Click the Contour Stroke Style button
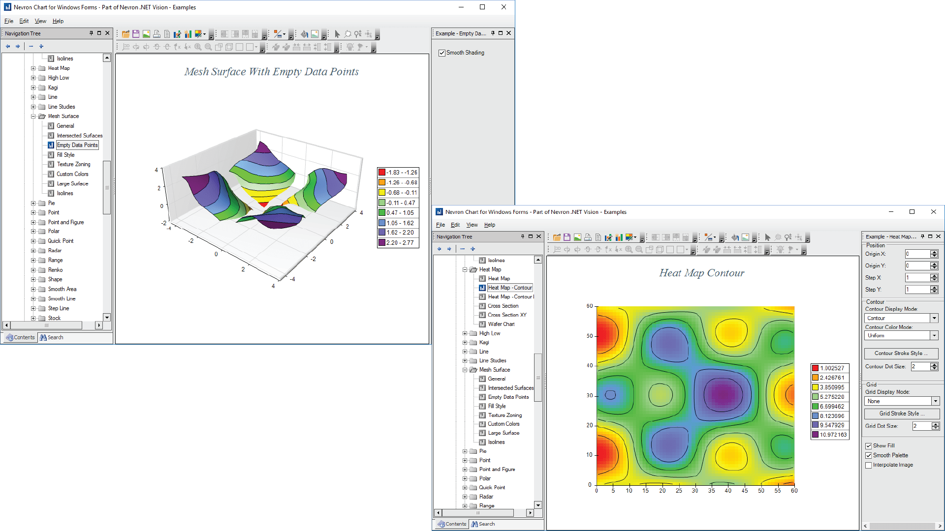Image resolution: width=945 pixels, height=531 pixels. pyautogui.click(x=901, y=353)
